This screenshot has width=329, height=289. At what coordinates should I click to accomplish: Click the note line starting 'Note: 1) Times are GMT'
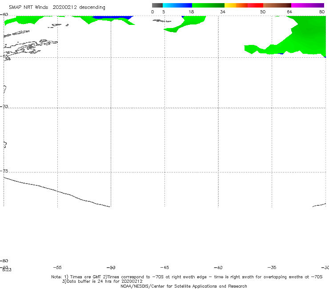(187, 277)
